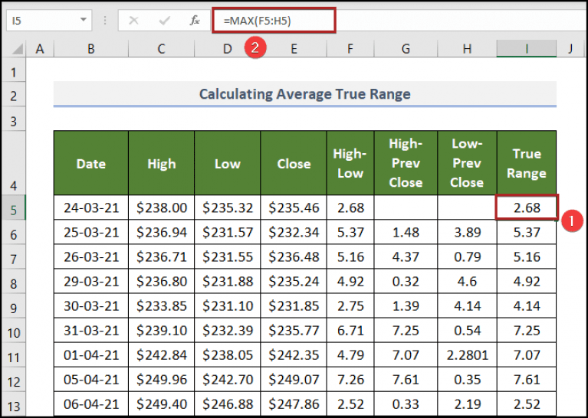Select column F header
This screenshot has width=588, height=418.
[x=350, y=49]
